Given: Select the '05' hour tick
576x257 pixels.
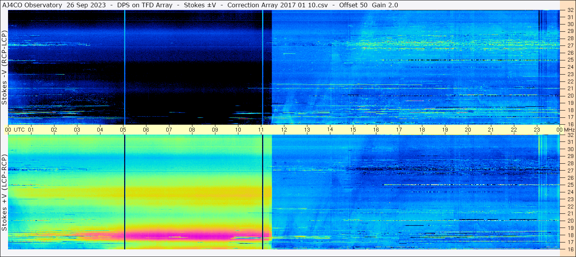Looking at the screenshot, I should 123,130.
